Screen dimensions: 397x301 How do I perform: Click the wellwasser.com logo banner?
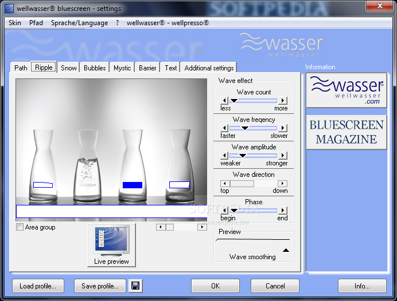pyautogui.click(x=347, y=90)
